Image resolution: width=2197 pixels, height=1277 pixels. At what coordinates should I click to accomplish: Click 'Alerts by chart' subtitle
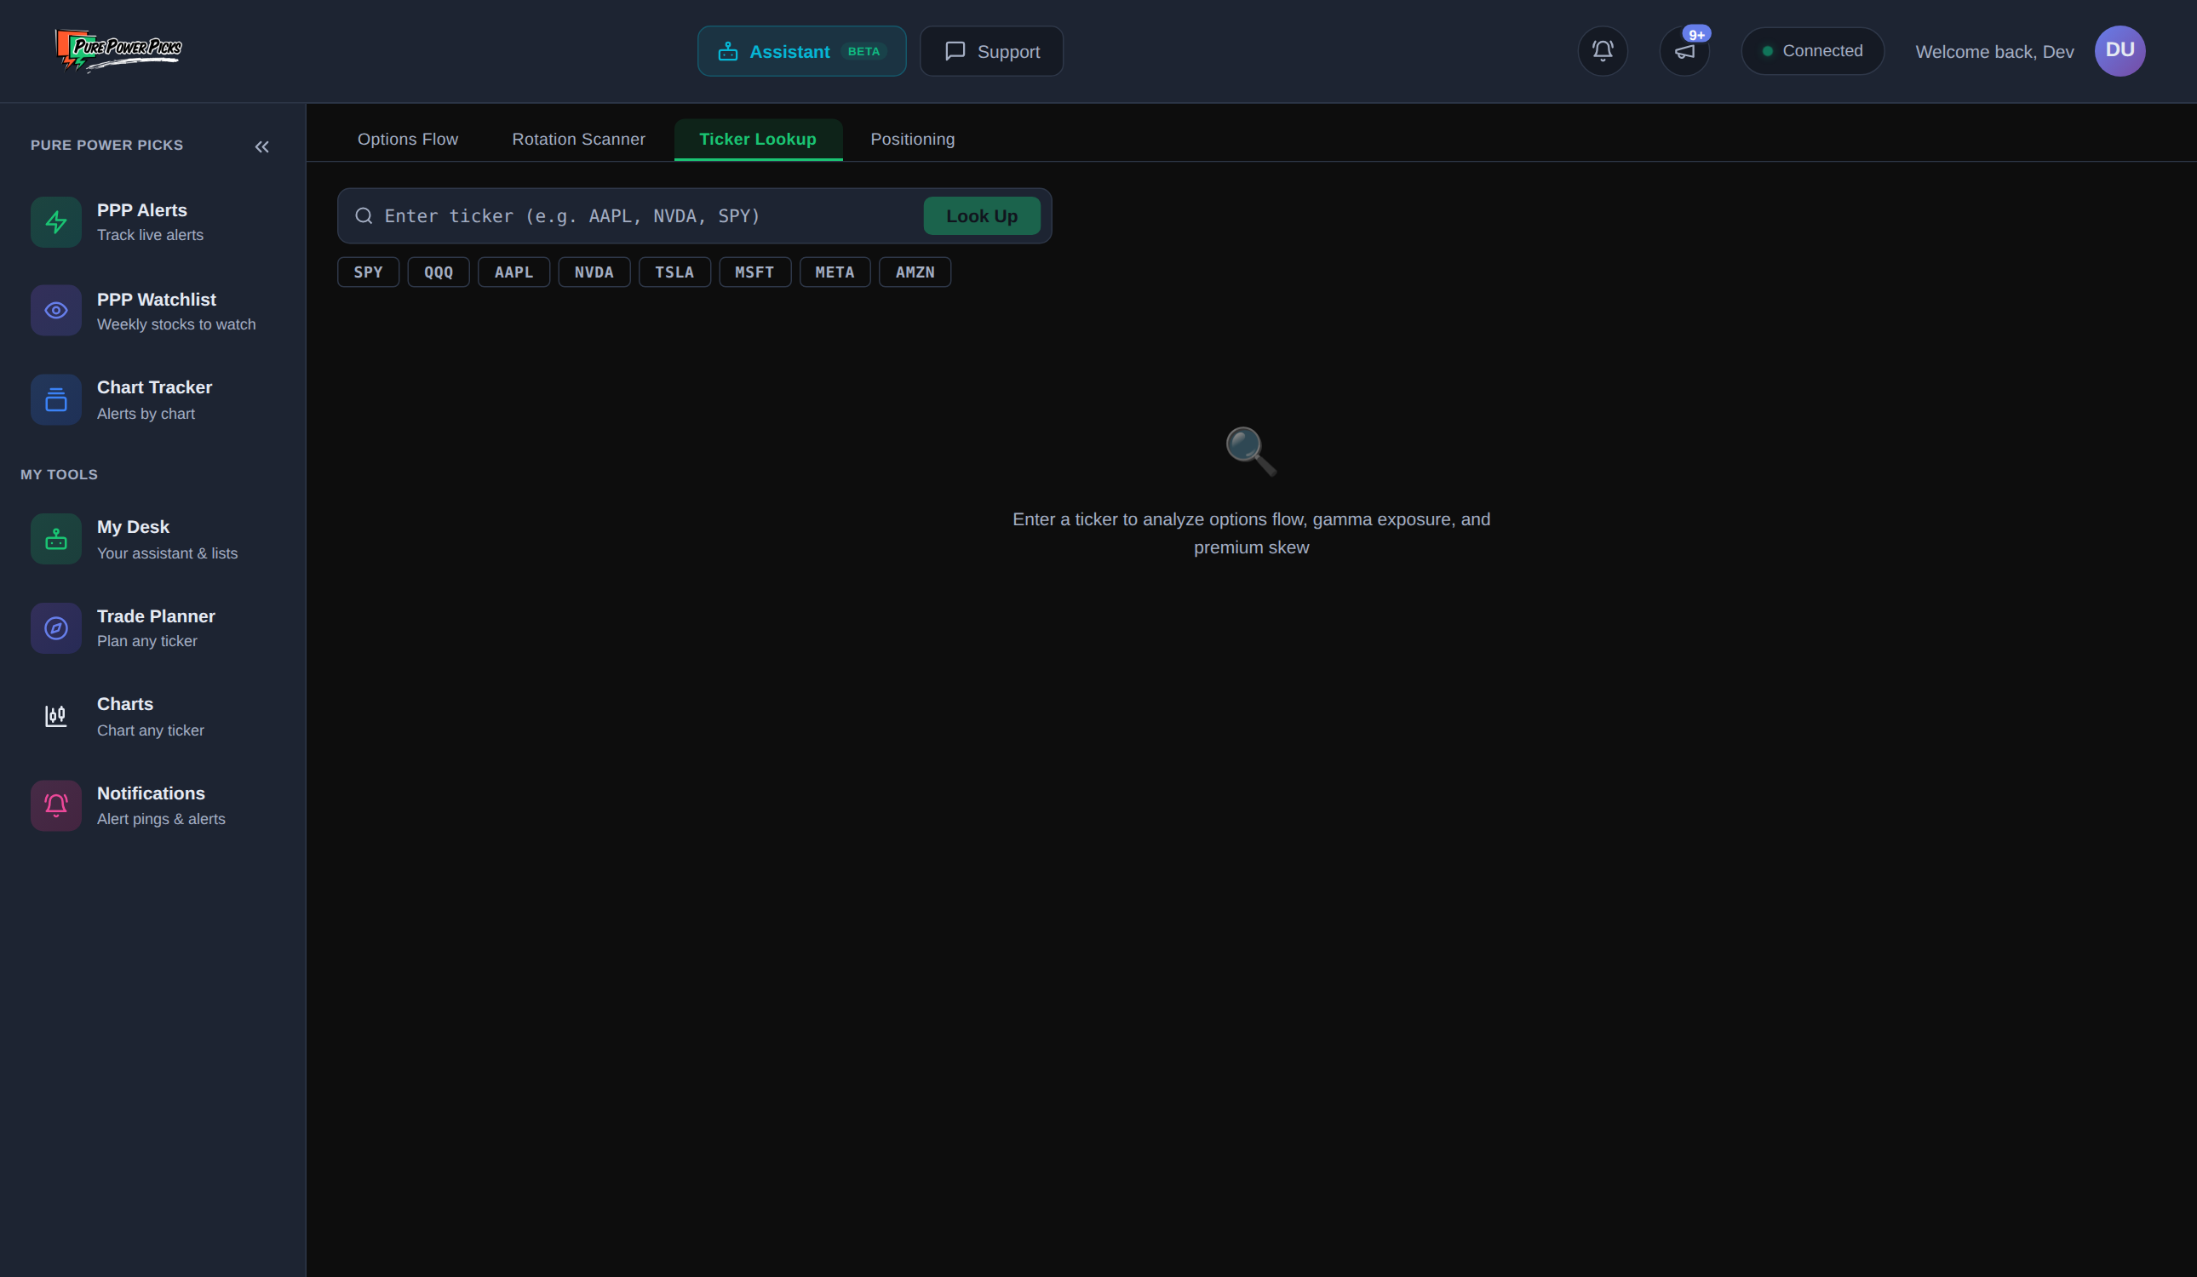(146, 414)
